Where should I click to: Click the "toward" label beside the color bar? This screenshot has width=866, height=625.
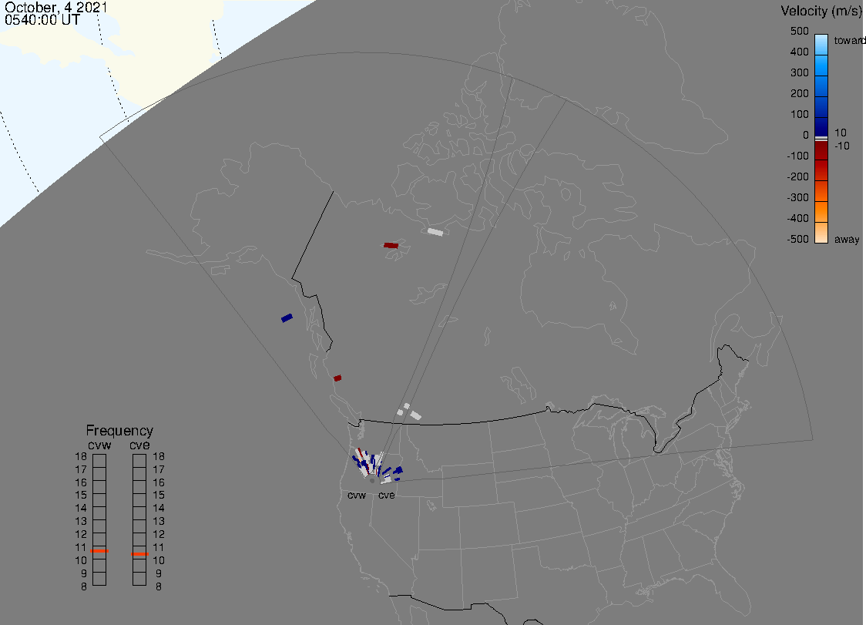point(849,40)
